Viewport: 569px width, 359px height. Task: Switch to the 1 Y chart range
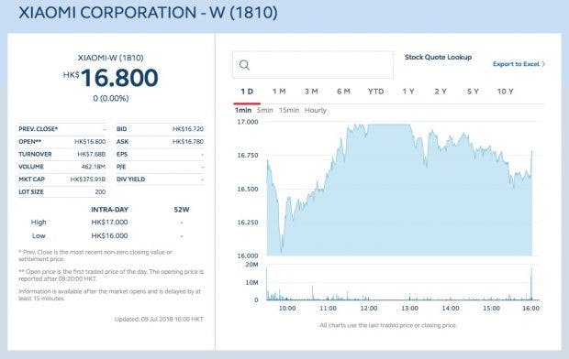tap(408, 92)
